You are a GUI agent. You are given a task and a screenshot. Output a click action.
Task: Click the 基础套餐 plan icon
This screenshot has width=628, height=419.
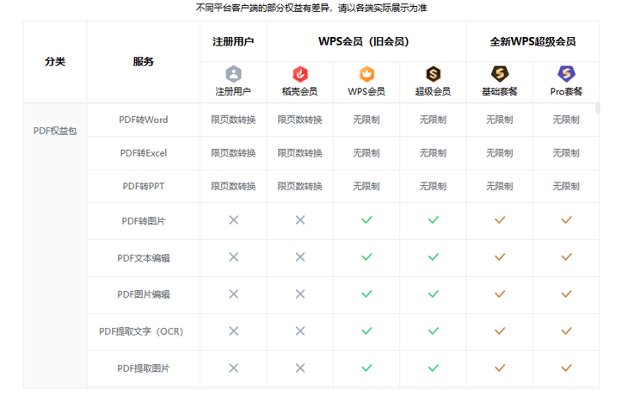(499, 74)
